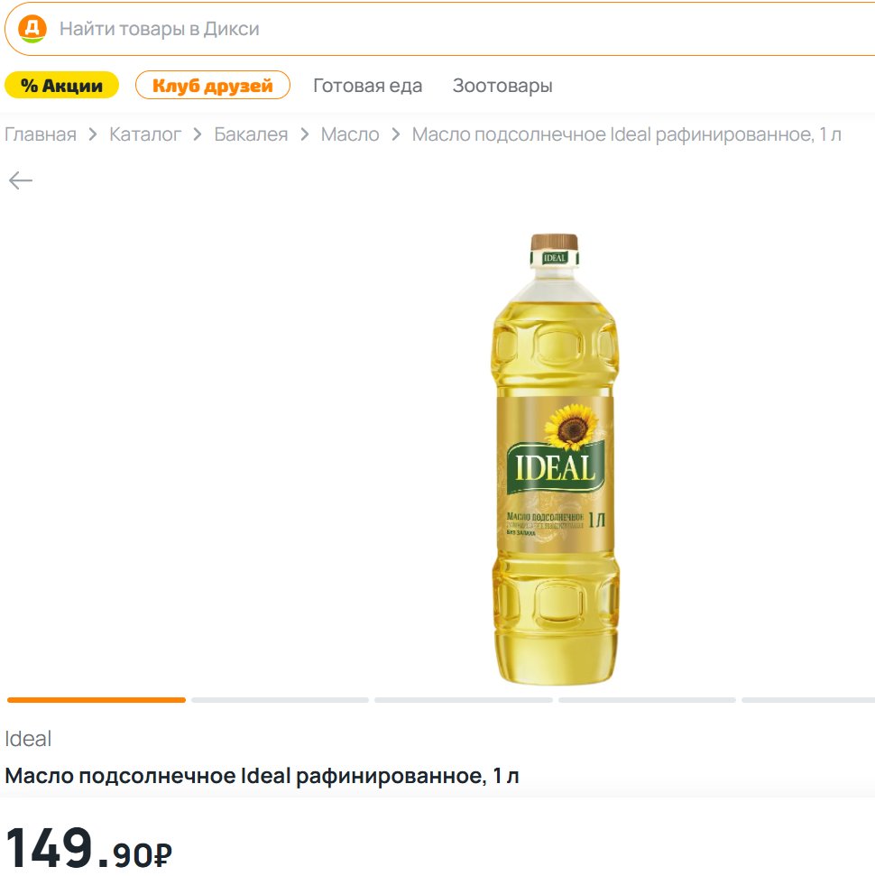The image size is (875, 876).
Task: Go to the 'Масло' breadcrumb category
Action: point(350,135)
